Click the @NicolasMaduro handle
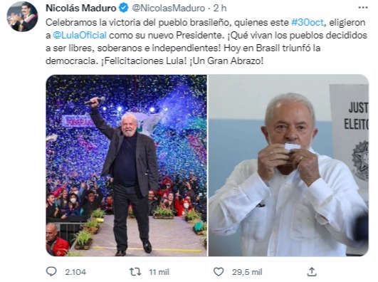This screenshot has height=282, width=378. coord(169,9)
